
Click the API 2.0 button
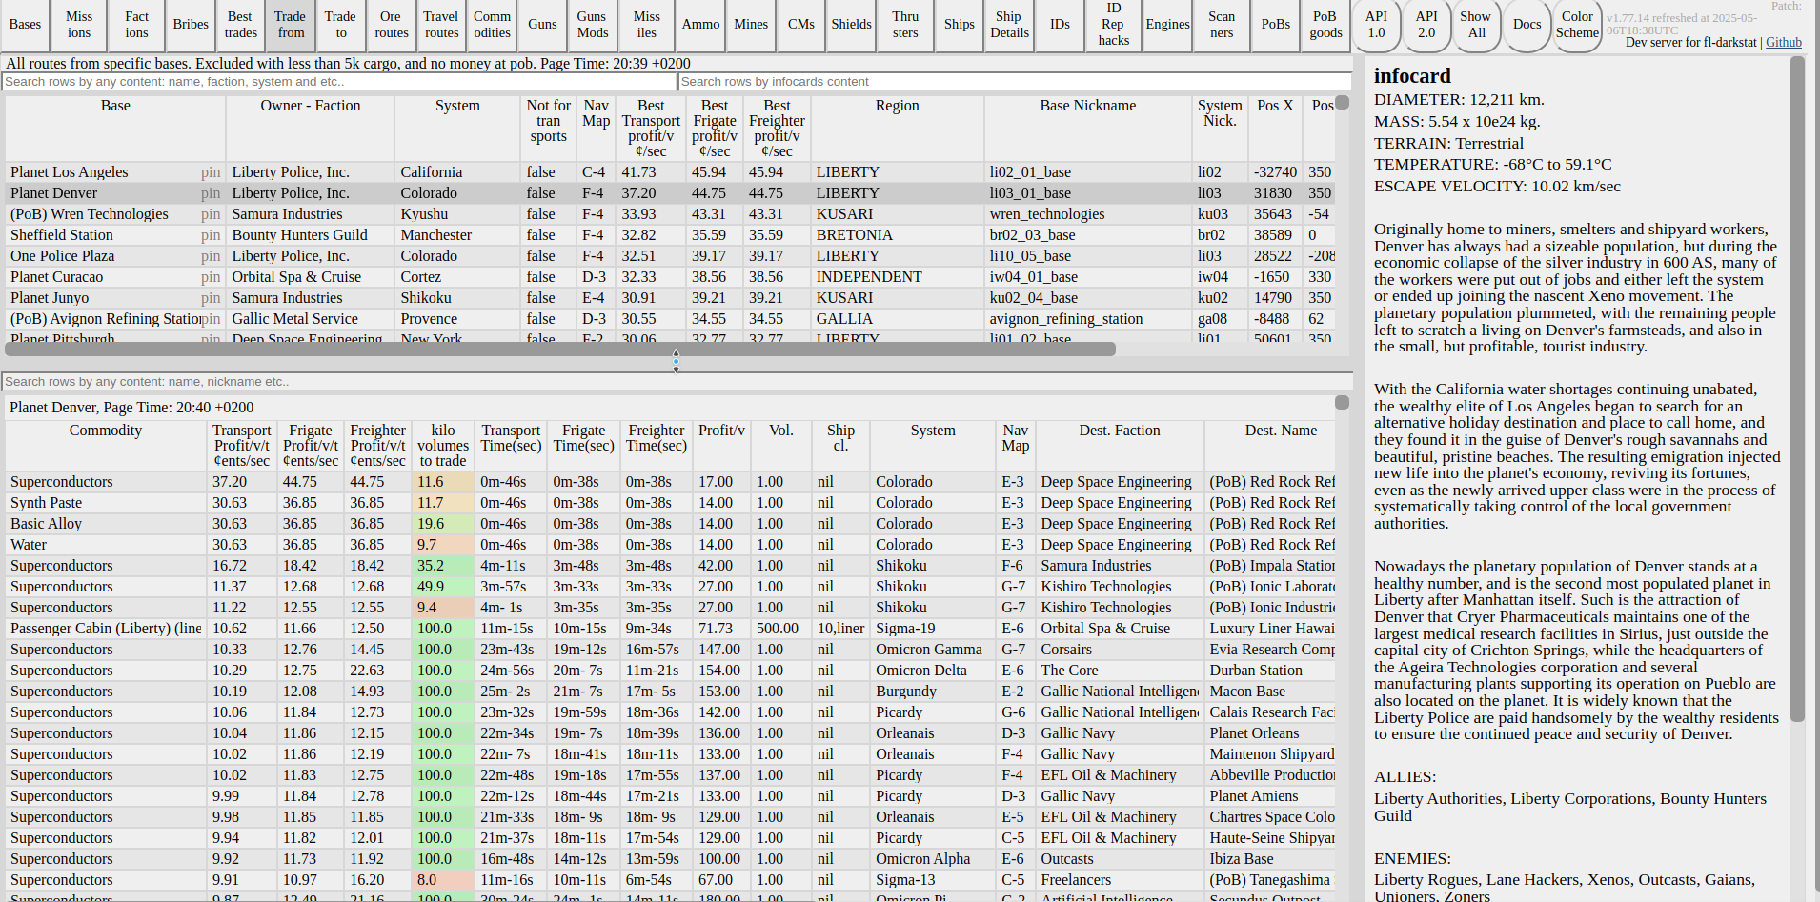1426,26
